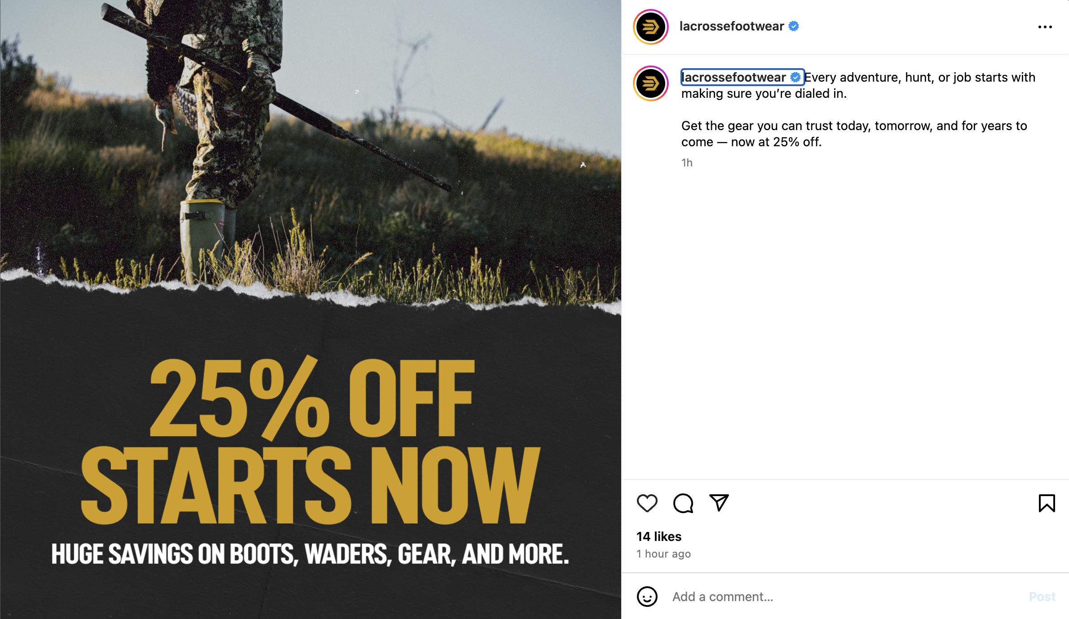1069x619 pixels.
Task: Focus the Add a comment field
Action: [844, 597]
